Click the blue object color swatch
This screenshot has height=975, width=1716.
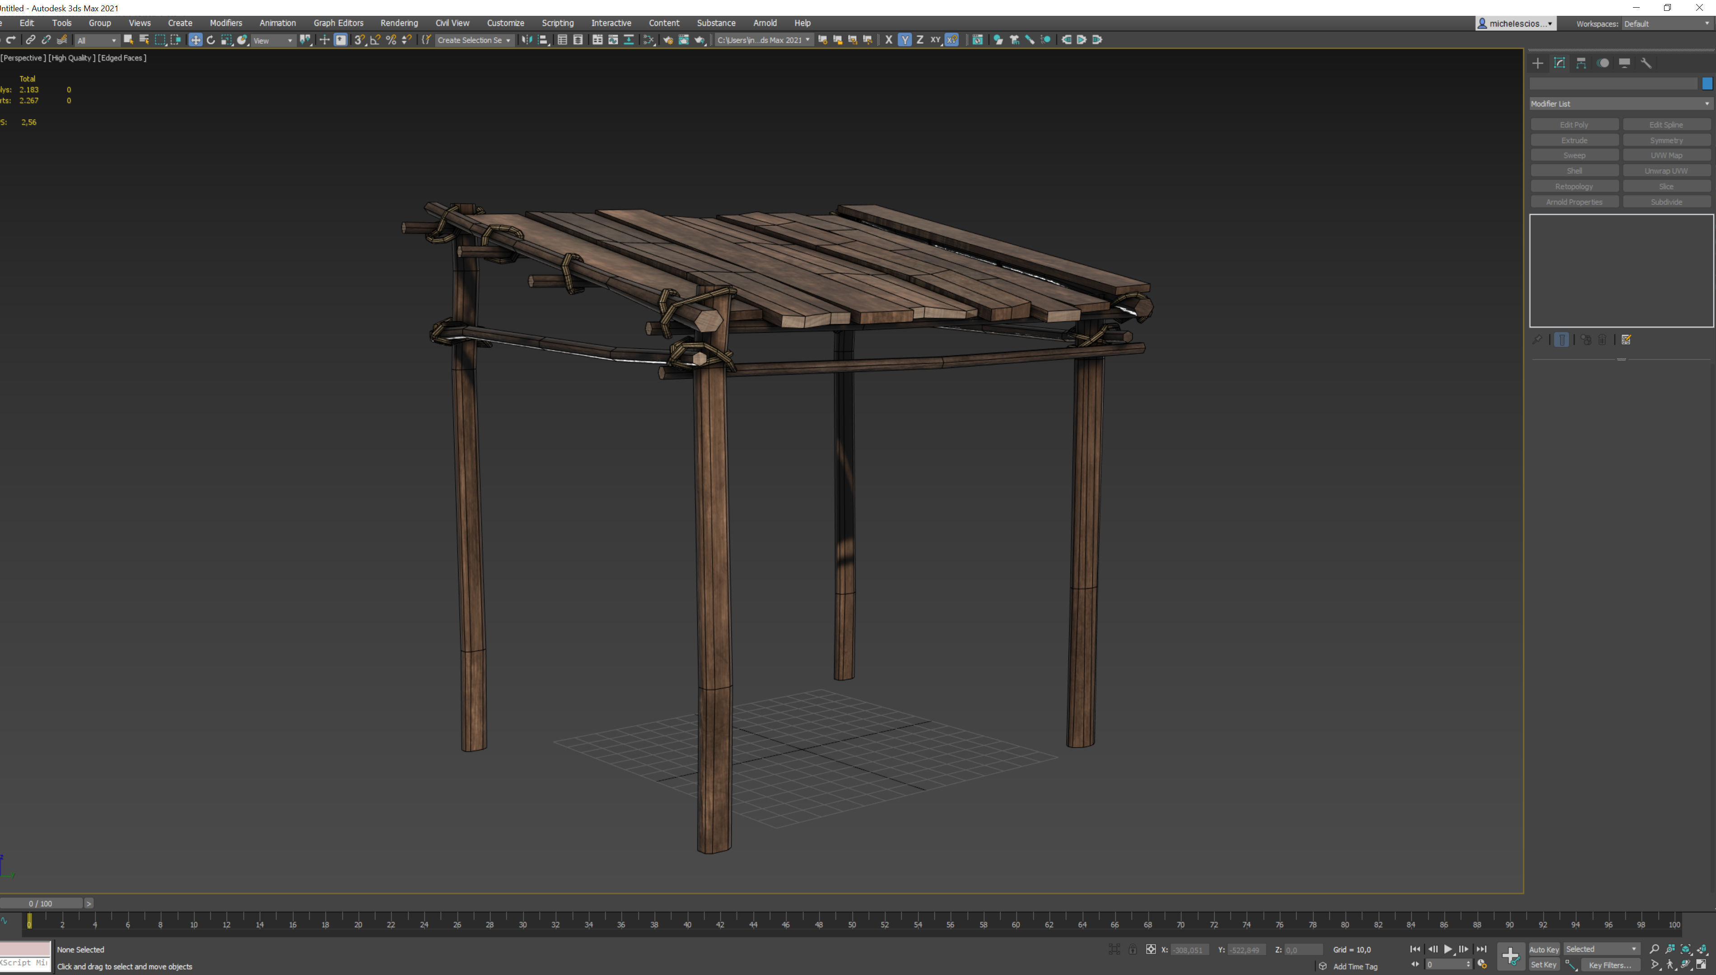coord(1707,84)
